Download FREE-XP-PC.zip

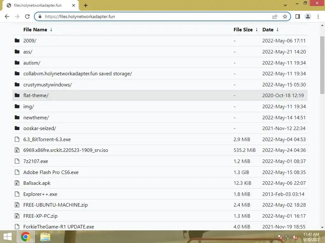(x=40, y=216)
